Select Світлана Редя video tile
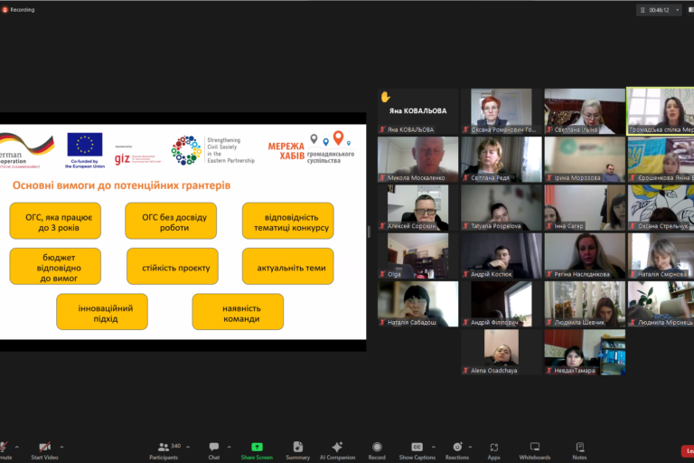This screenshot has height=463, width=694. point(501,159)
